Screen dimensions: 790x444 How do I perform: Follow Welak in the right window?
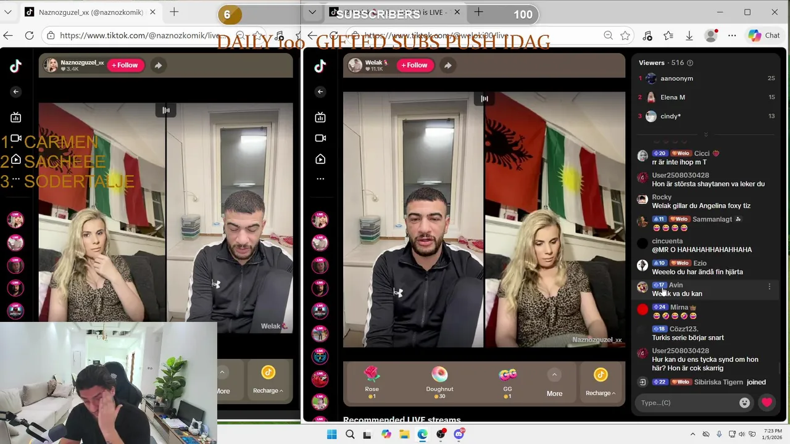pos(414,65)
